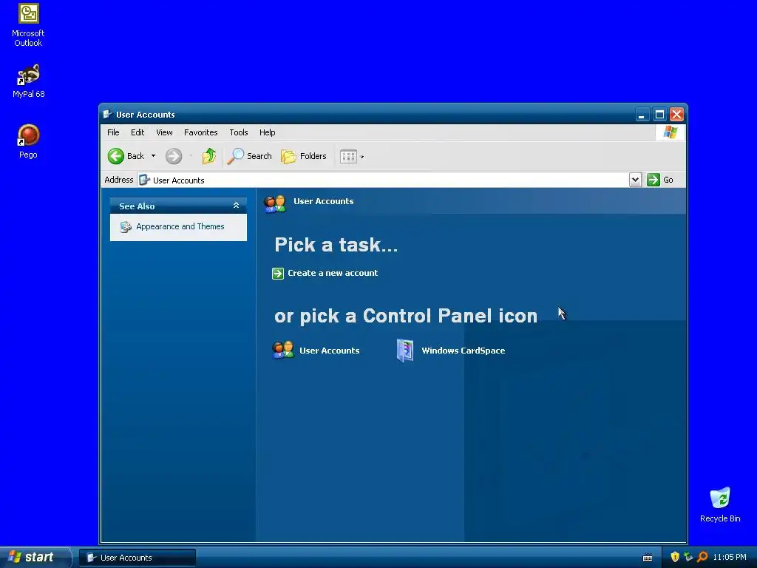Close the User Accounts window
757x568 pixels.
coord(677,115)
